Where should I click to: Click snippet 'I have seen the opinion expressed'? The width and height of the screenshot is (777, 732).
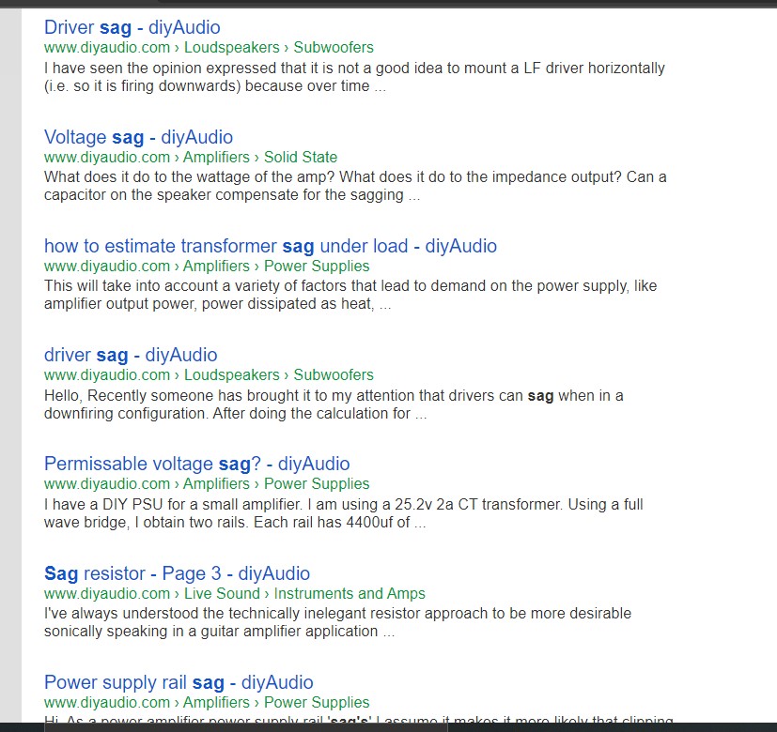[354, 77]
